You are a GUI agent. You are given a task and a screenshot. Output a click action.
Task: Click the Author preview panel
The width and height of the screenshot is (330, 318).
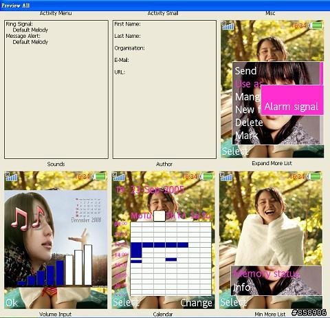[164, 89]
